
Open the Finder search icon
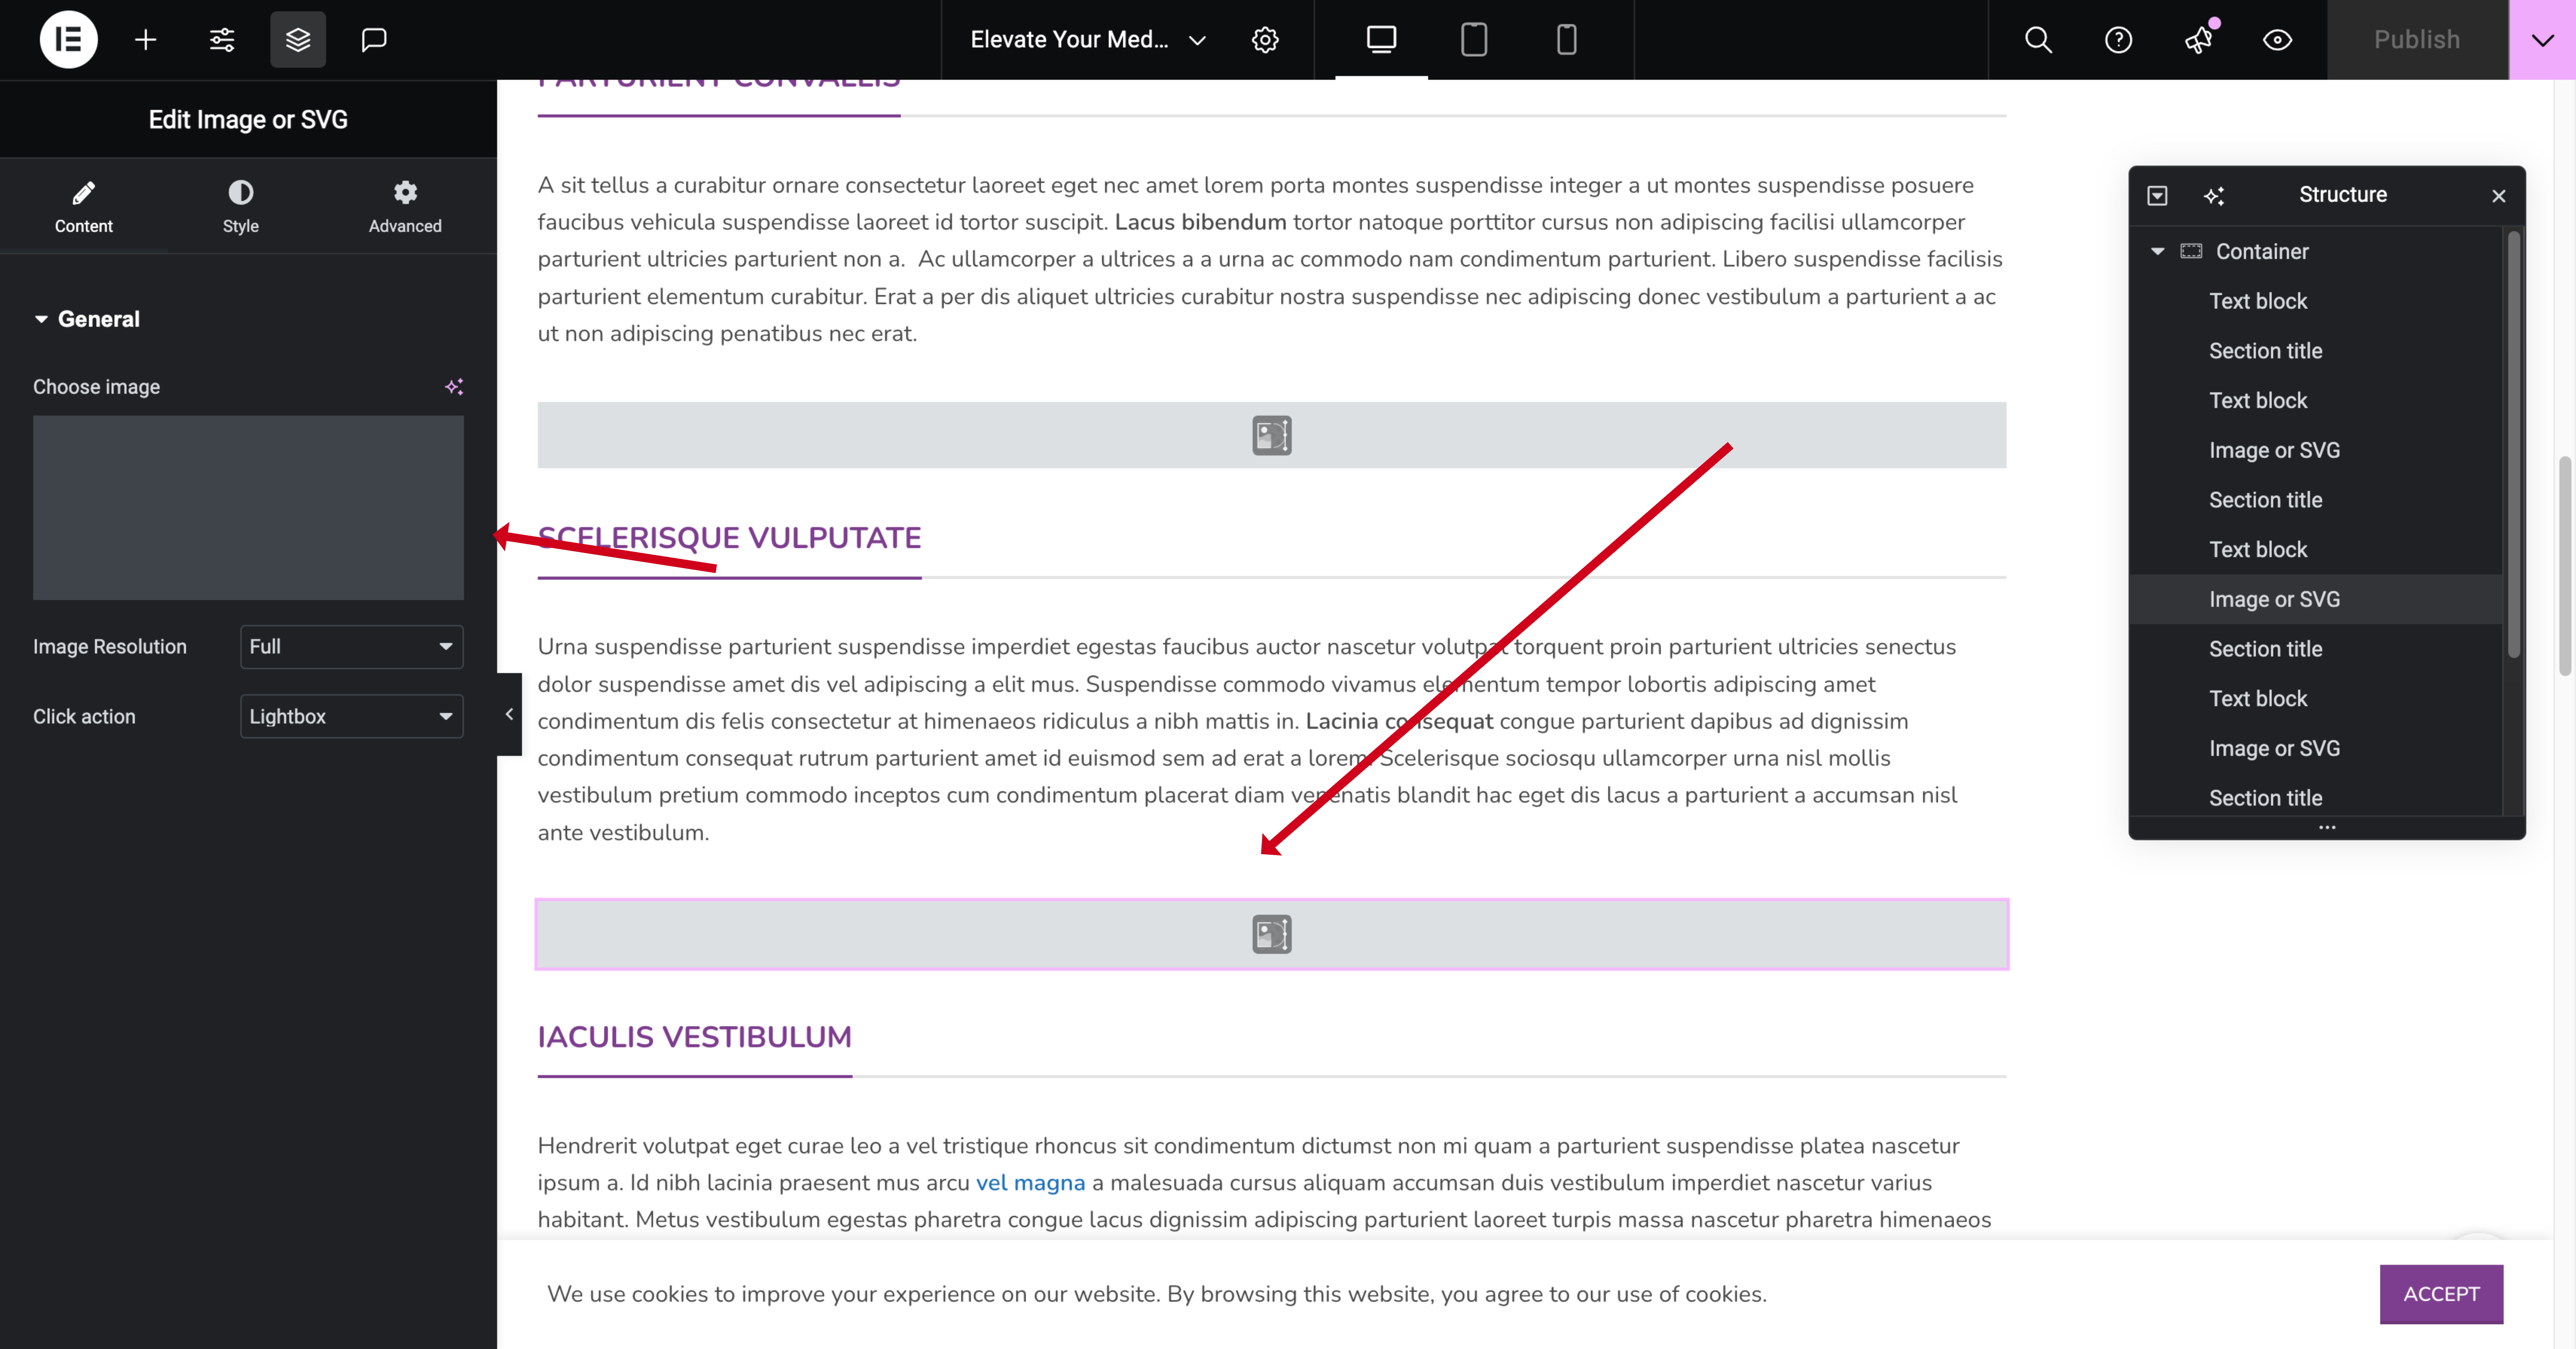coord(2038,40)
